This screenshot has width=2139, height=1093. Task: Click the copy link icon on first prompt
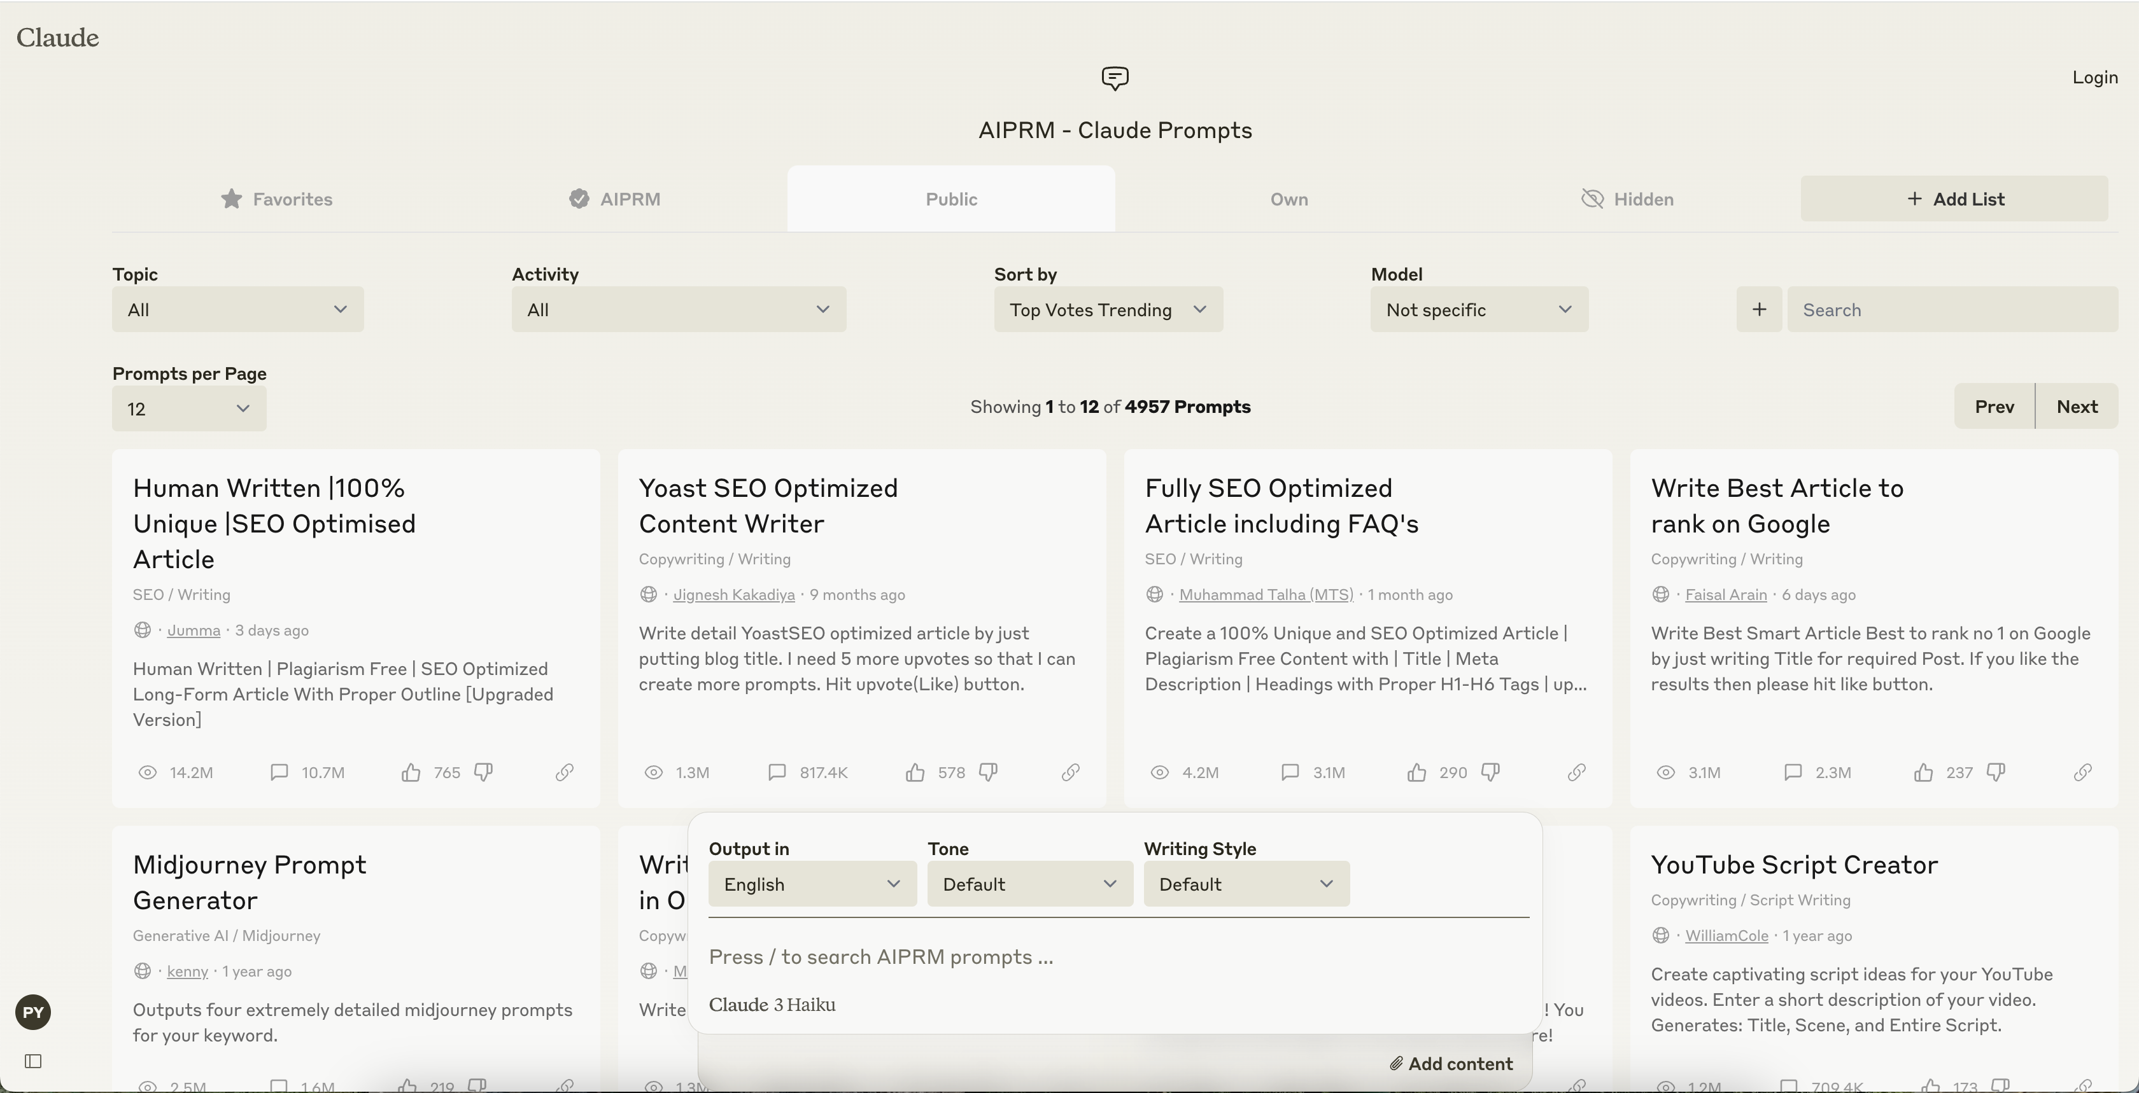pyautogui.click(x=563, y=772)
